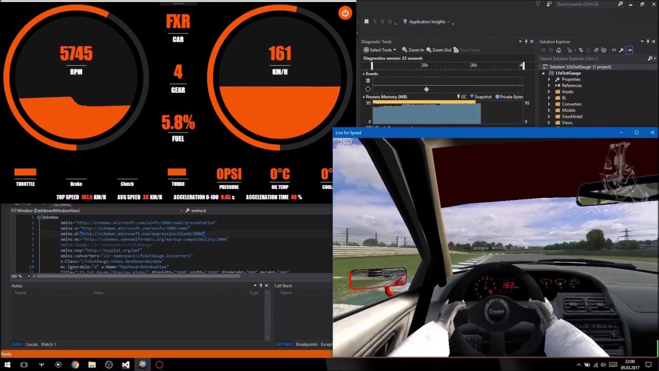Click the Sync with Active Document icon

click(581, 50)
